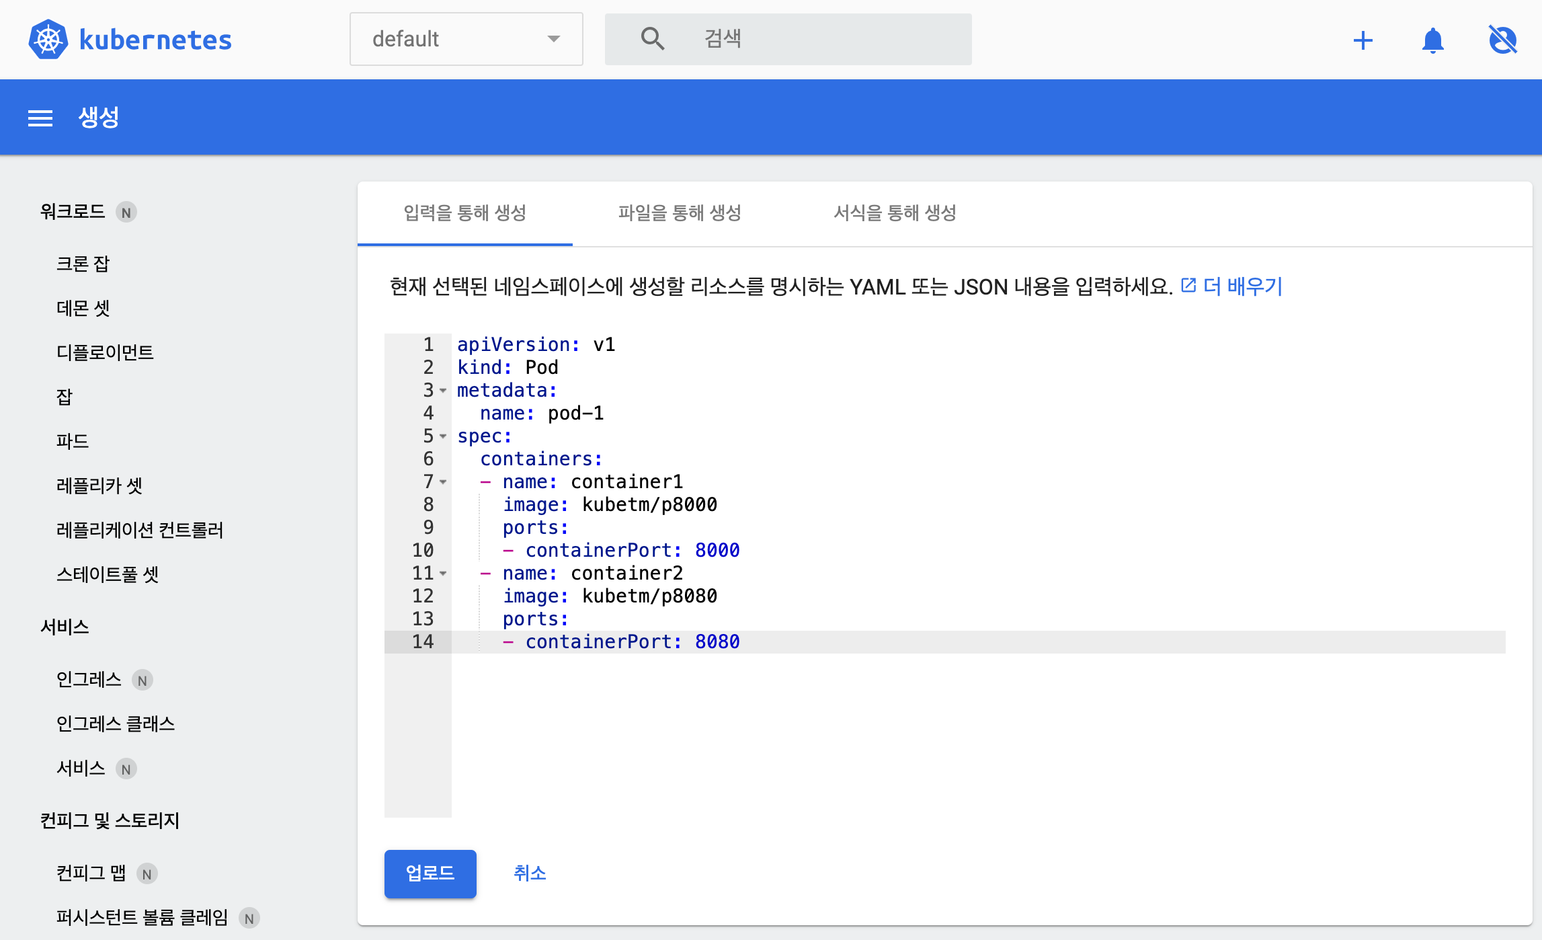Click the 'containers:' code line
This screenshot has height=940, width=1542.
541,459
